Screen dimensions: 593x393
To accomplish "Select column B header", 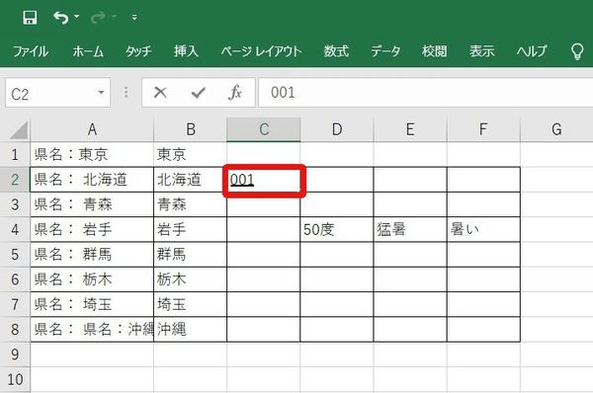I will tap(190, 129).
